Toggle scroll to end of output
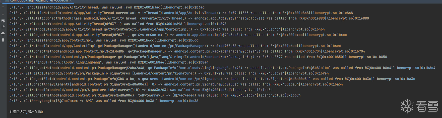Viewport: 442px width, 118px height. (3, 27)
